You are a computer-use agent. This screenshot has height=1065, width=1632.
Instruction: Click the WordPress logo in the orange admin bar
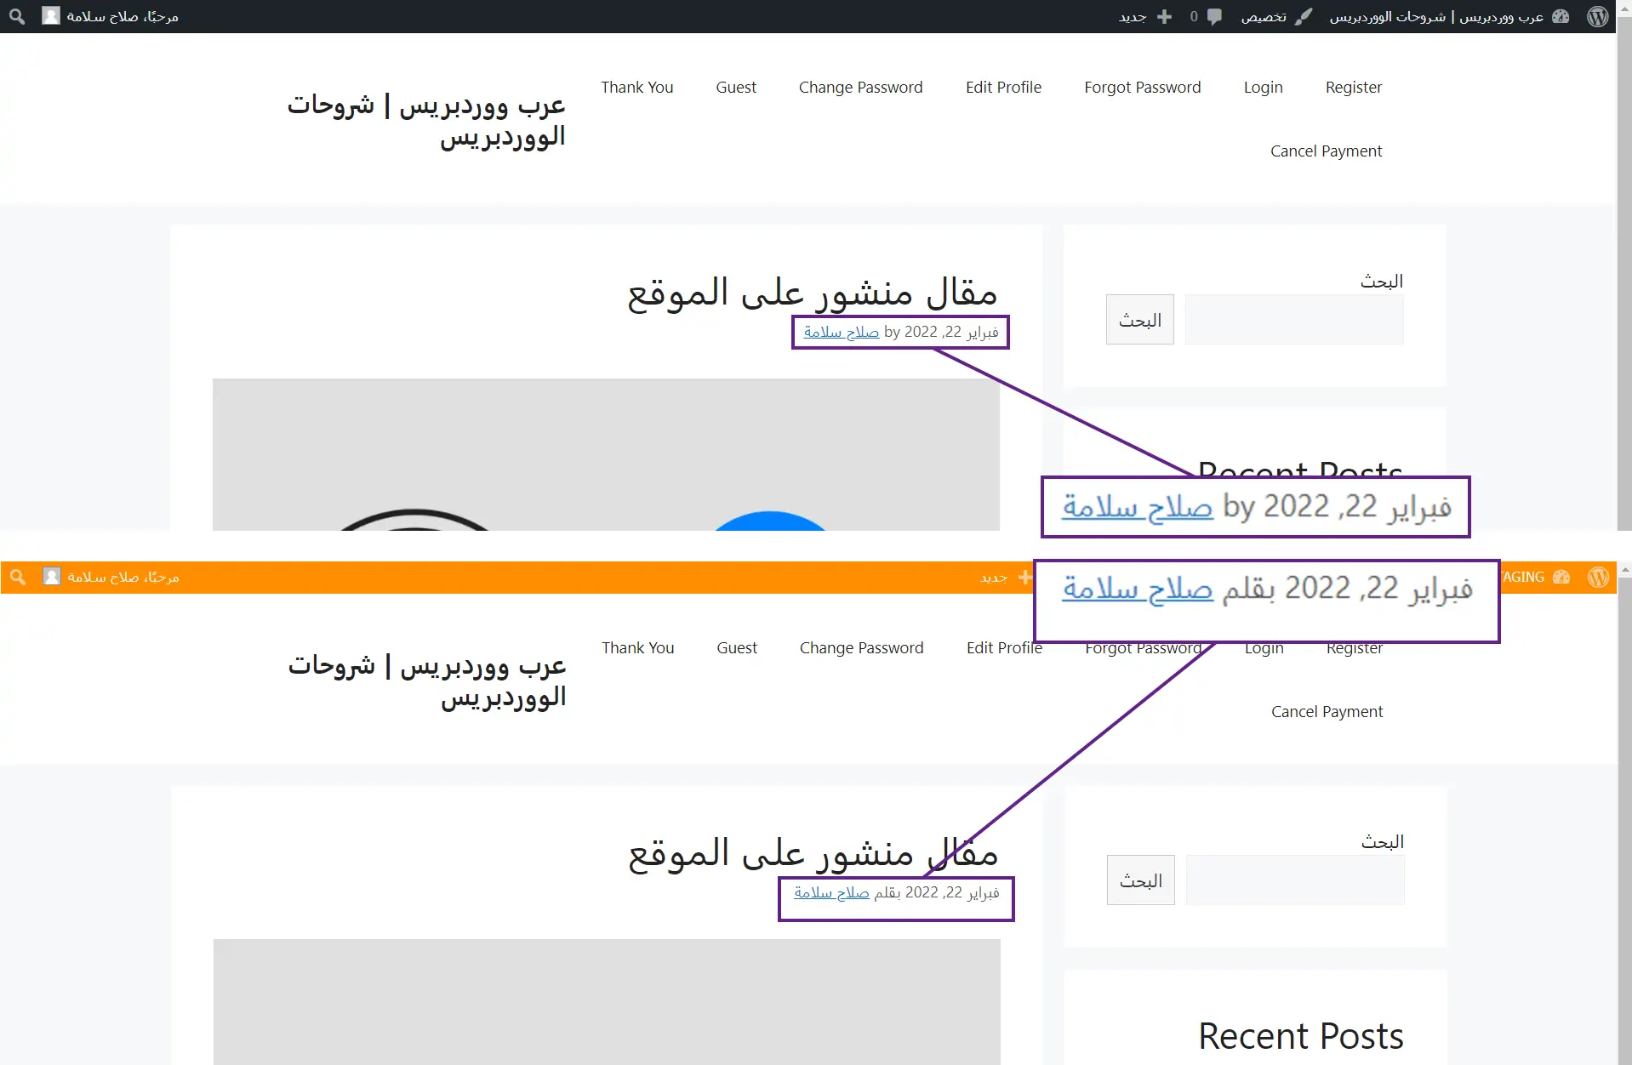[x=1598, y=577]
